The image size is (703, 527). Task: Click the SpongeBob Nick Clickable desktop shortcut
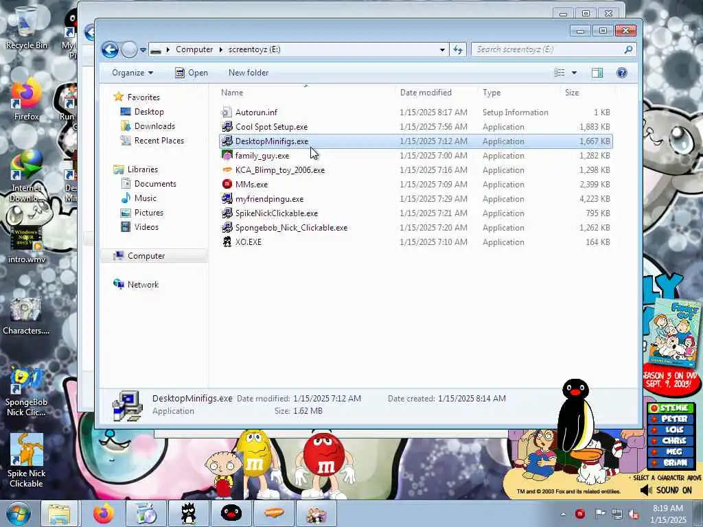[x=26, y=390]
